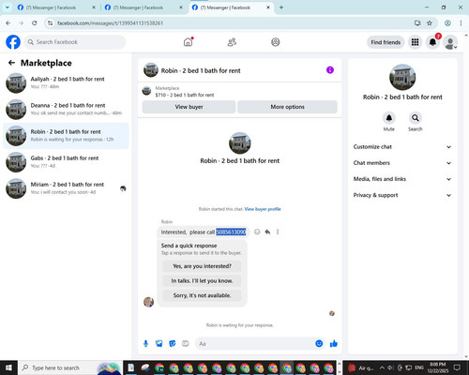The width and height of the screenshot is (469, 375).
Task: Click the Aa message input box
Action: click(255, 344)
